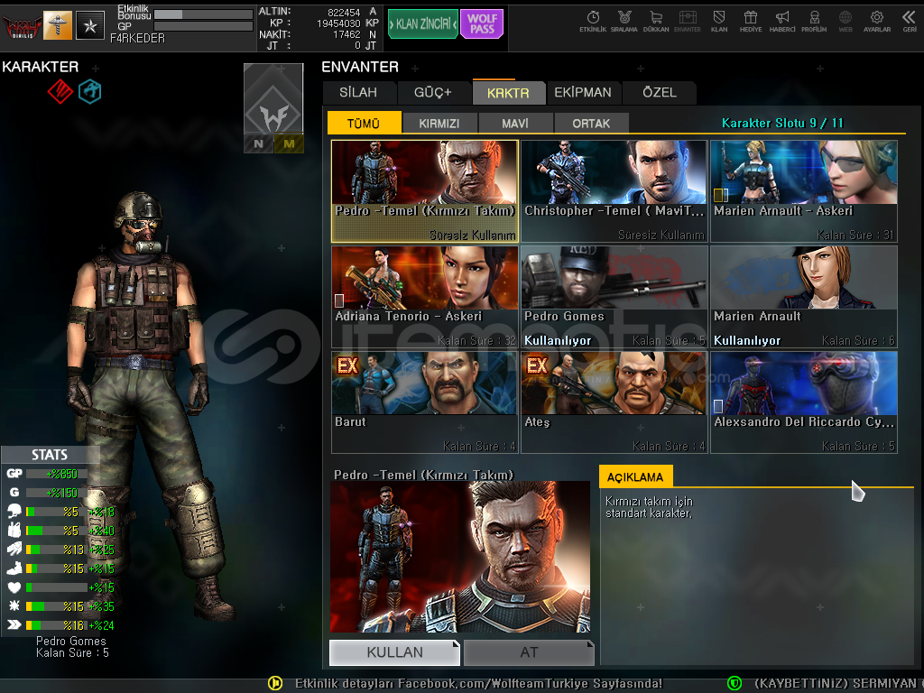The image size is (924, 693).
Task: Filter characters by ORTAK
Action: [x=591, y=123]
